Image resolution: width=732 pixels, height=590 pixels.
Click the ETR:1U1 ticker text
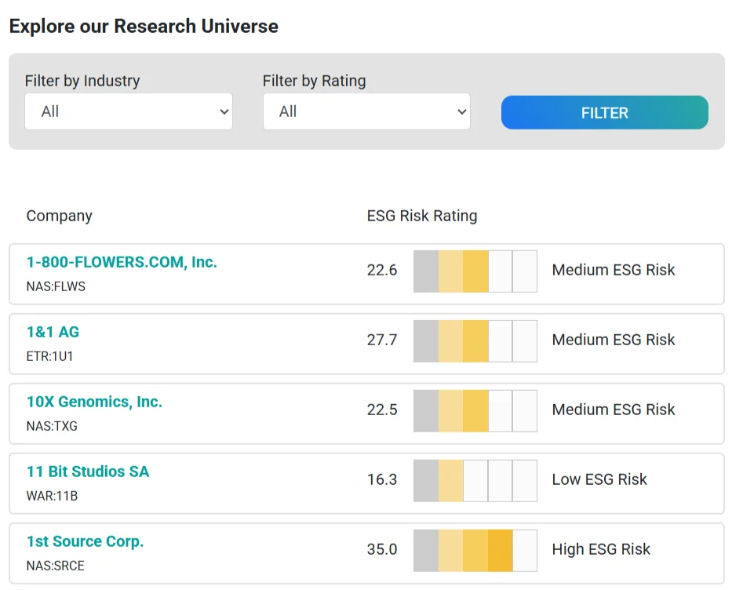50,356
